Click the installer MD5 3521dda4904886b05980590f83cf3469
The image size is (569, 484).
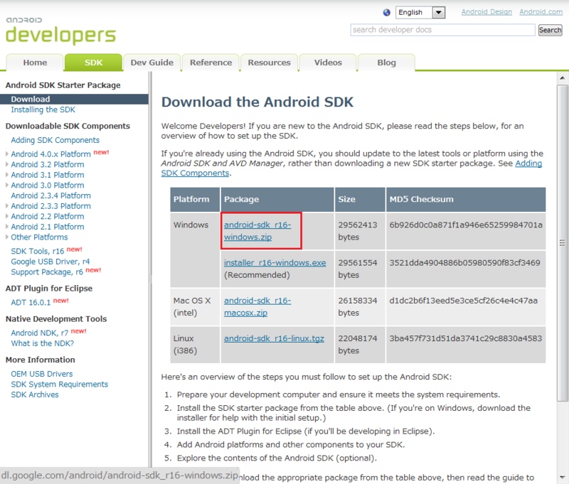[465, 263]
